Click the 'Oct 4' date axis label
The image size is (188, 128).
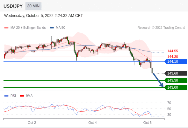click(x=92, y=123)
